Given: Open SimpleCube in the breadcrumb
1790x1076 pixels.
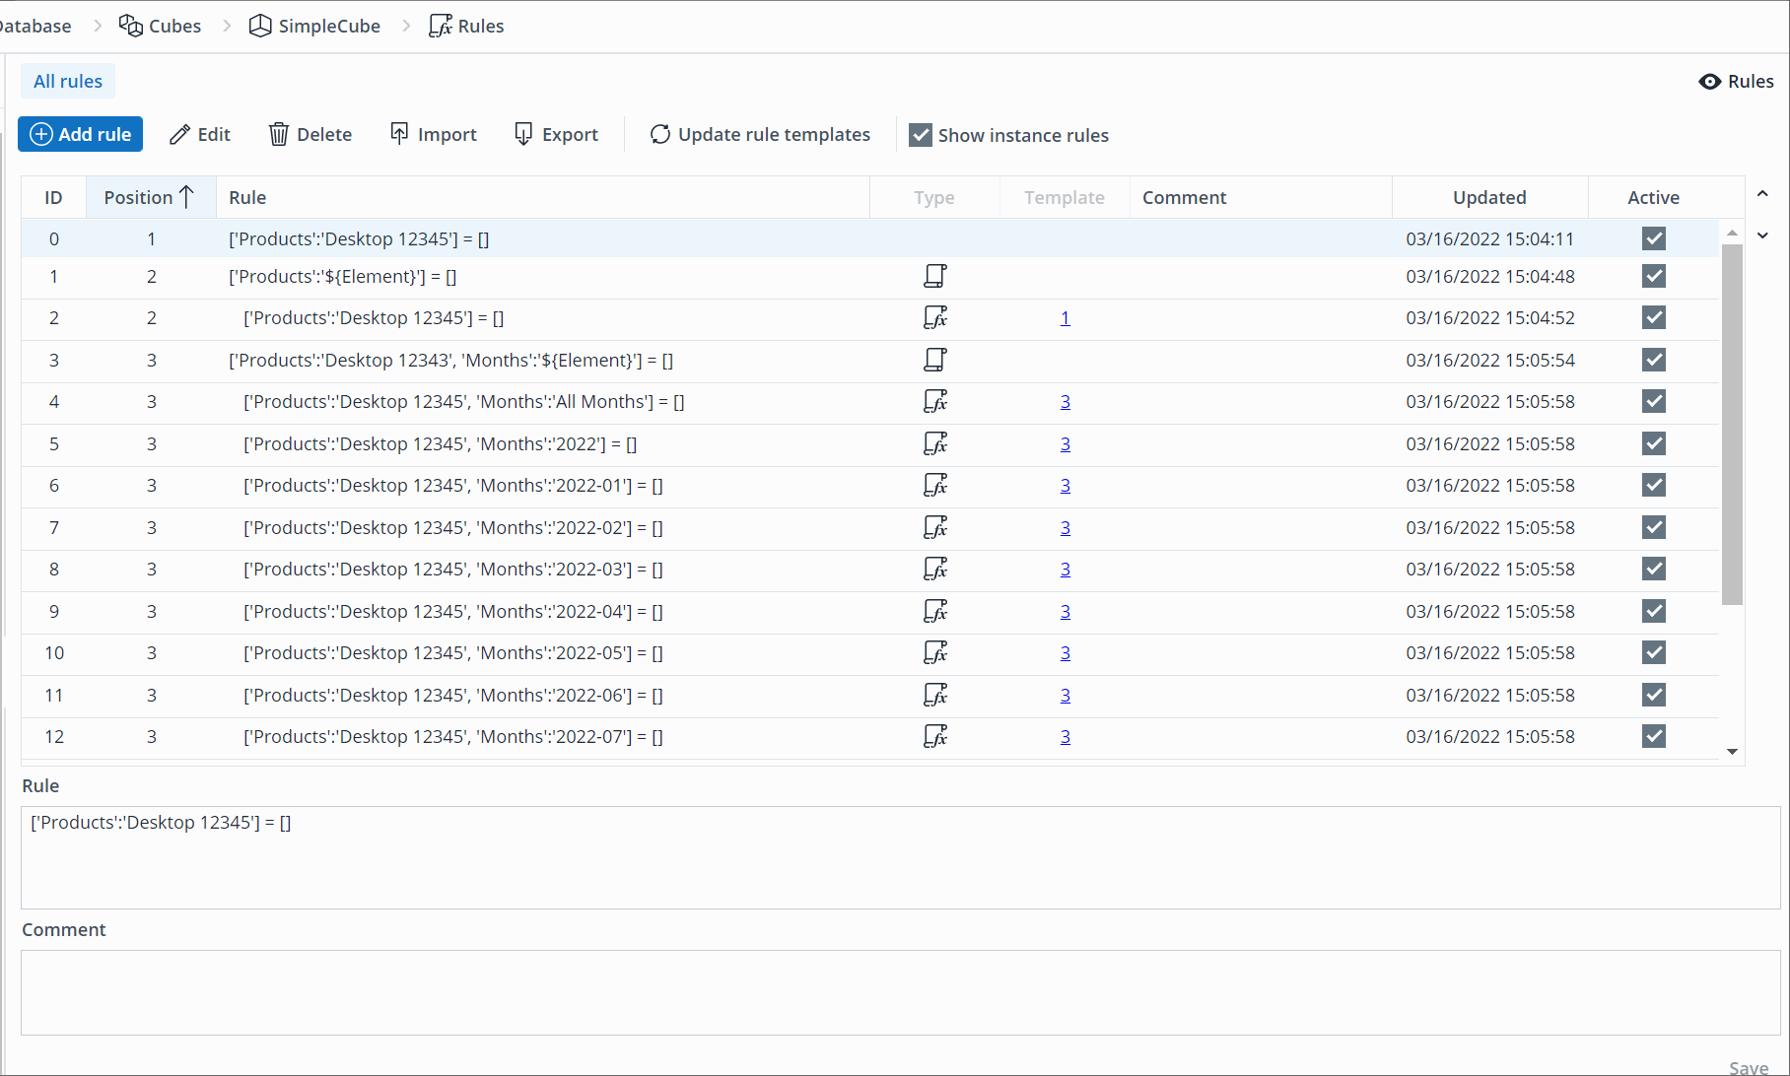Looking at the screenshot, I should coord(328,26).
